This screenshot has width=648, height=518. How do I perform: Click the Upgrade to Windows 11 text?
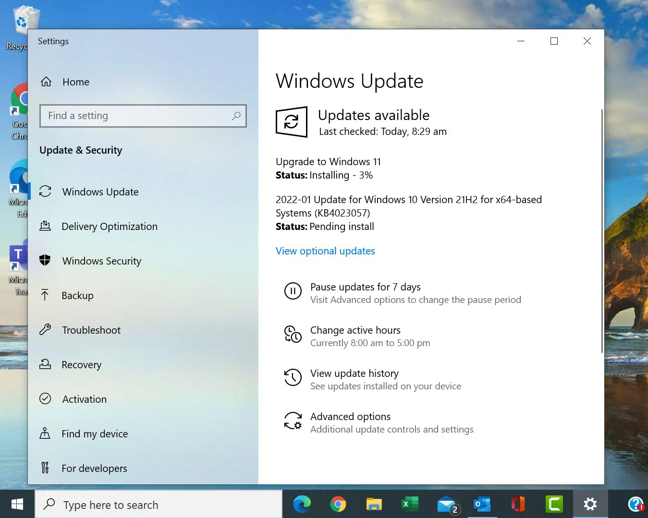[x=328, y=162]
